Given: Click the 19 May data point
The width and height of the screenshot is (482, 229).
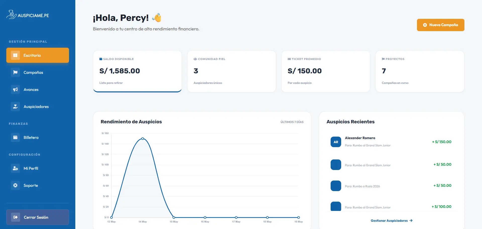Looking at the screenshot, I should [x=298, y=217].
